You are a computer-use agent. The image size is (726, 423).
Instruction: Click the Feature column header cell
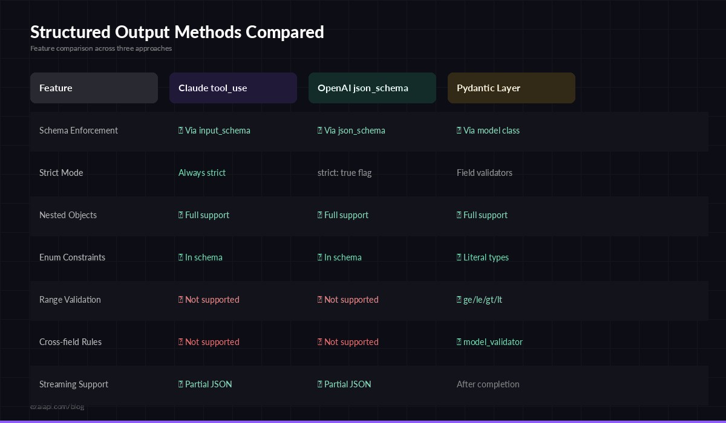coord(94,88)
